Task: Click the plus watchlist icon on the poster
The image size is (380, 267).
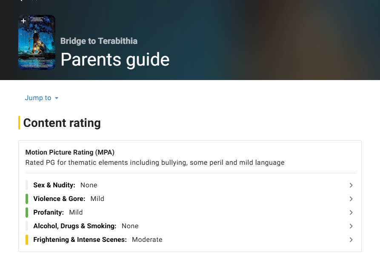Action: click(23, 21)
